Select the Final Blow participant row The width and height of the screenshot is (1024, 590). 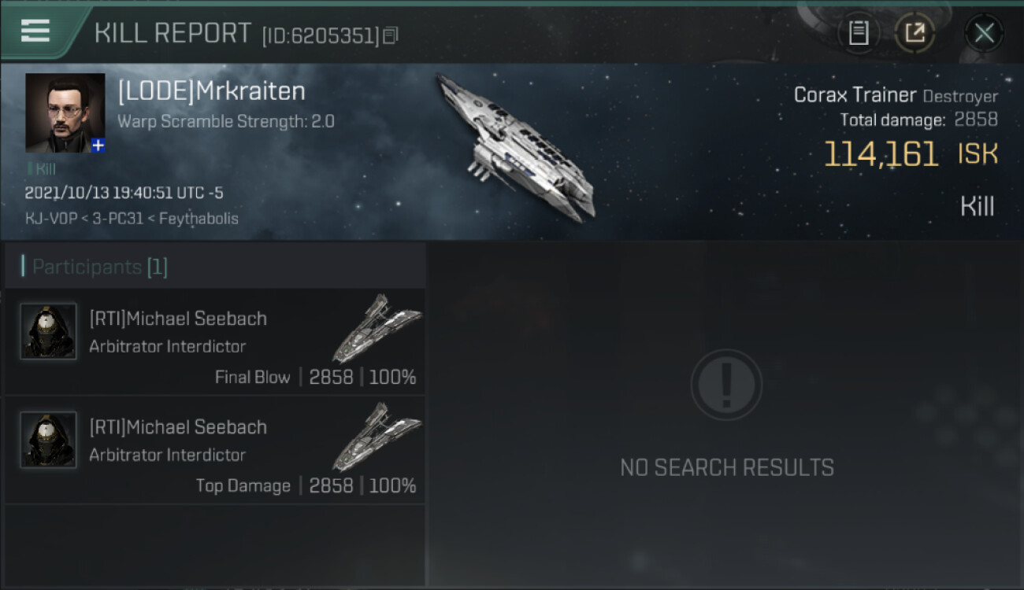point(215,341)
